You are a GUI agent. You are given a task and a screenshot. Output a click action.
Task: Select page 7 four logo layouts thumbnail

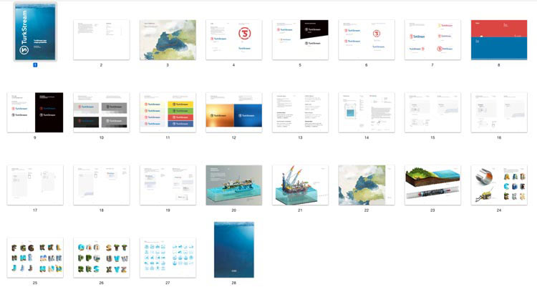click(432, 39)
